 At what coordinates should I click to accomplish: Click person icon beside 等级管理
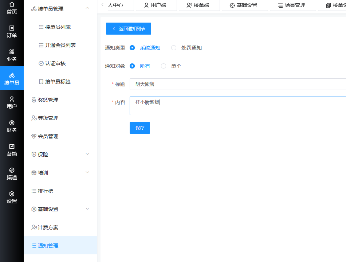pos(34,118)
